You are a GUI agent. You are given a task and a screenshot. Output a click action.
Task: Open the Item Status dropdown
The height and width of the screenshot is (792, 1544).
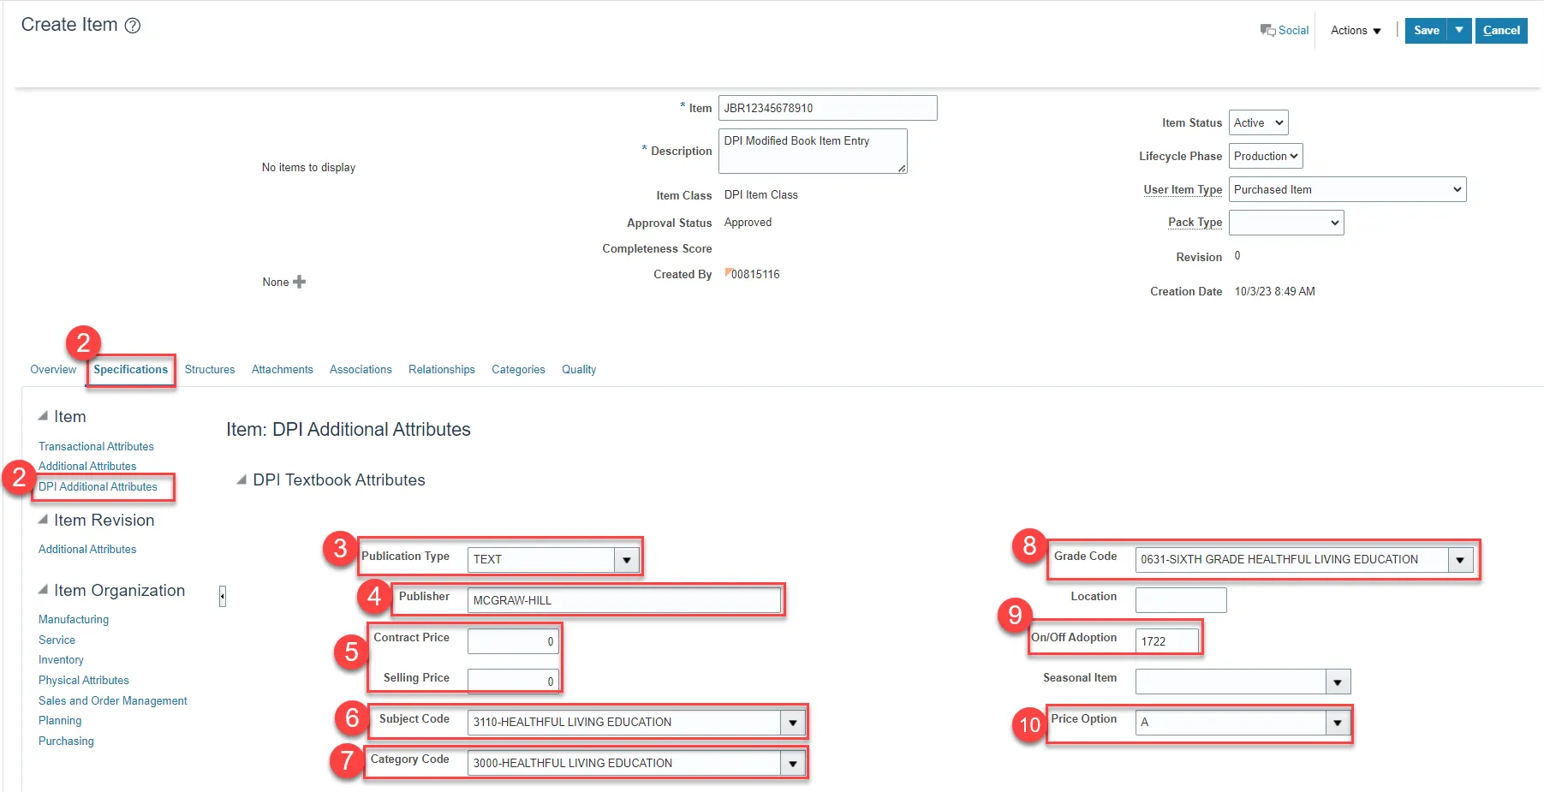coord(1258,122)
